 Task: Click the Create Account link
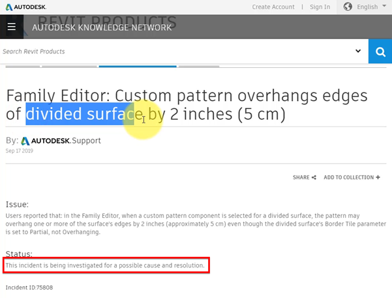coord(273,7)
